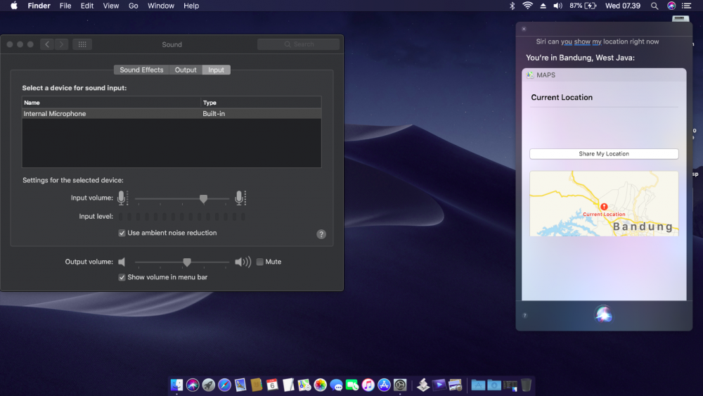Viewport: 703px width, 396px height.
Task: Click the clock Wed 07.39
Action: click(623, 6)
